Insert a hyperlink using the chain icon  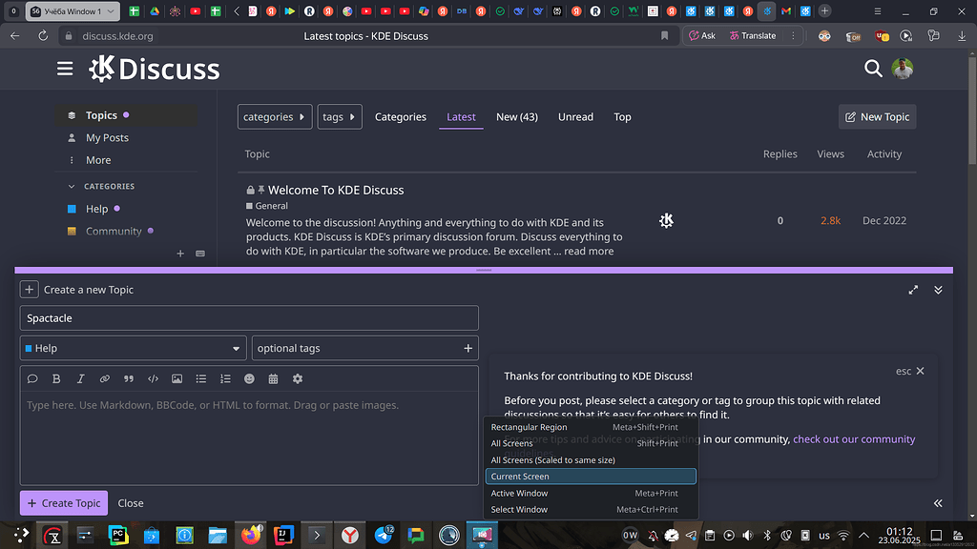pos(104,378)
